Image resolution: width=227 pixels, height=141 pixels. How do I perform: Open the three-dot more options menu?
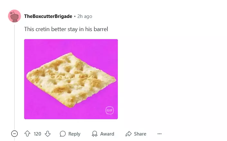pyautogui.click(x=159, y=134)
